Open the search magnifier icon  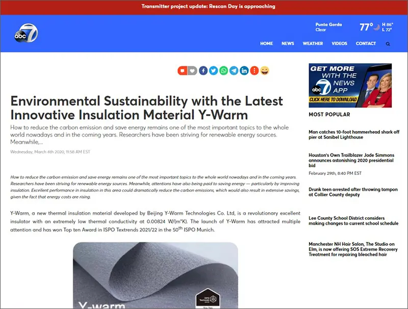pos(388,44)
